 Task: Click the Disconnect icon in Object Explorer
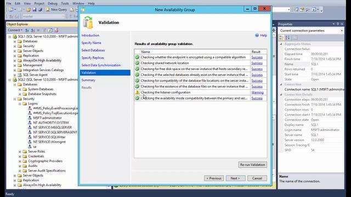pos(33,30)
